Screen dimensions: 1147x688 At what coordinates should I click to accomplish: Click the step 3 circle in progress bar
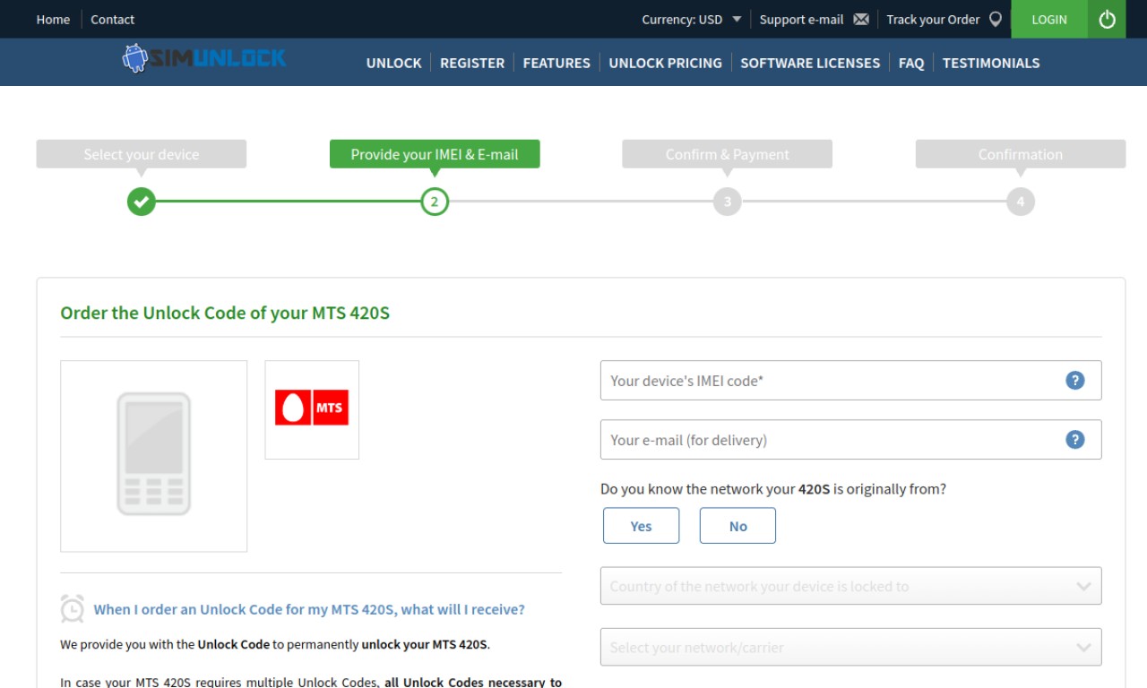pos(728,202)
